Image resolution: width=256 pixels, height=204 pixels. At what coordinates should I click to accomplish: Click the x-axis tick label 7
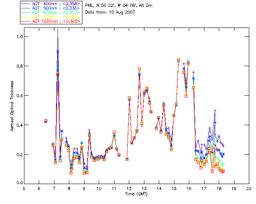[54, 188]
